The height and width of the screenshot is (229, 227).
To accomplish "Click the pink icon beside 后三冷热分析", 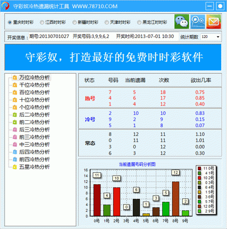I will pyautogui.click(x=15, y=130).
